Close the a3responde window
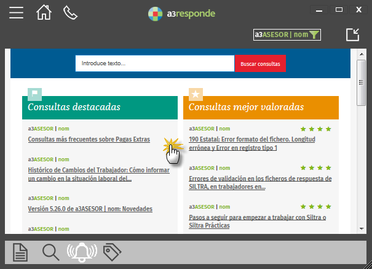The height and width of the screenshot is (269, 372). (358, 10)
